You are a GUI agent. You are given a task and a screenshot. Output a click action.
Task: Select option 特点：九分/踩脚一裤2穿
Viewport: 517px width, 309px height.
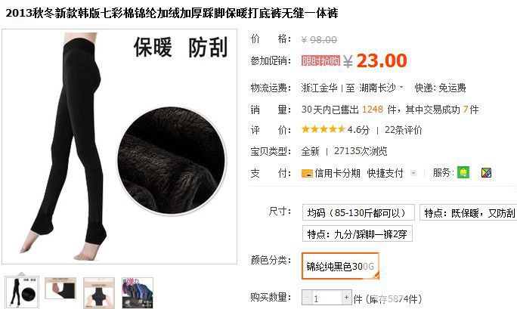[357, 234]
